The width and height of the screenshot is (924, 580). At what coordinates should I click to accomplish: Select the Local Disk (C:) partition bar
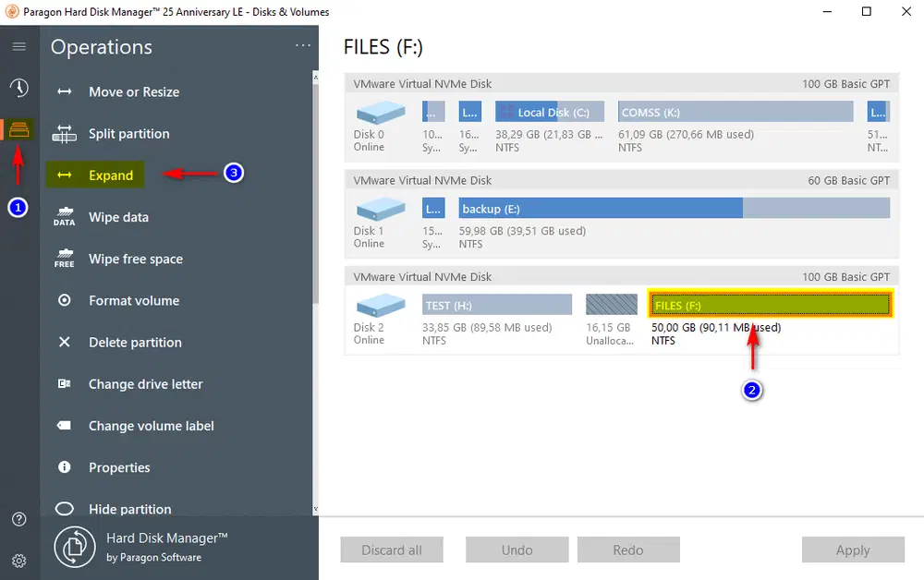pos(550,112)
